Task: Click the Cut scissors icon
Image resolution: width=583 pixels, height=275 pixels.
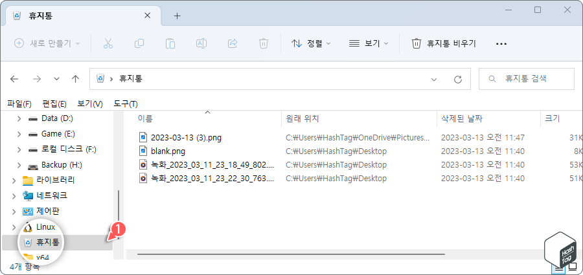Action: (108, 43)
